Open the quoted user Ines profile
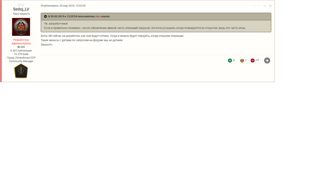The height and width of the screenshot is (178, 318). pos(97,17)
